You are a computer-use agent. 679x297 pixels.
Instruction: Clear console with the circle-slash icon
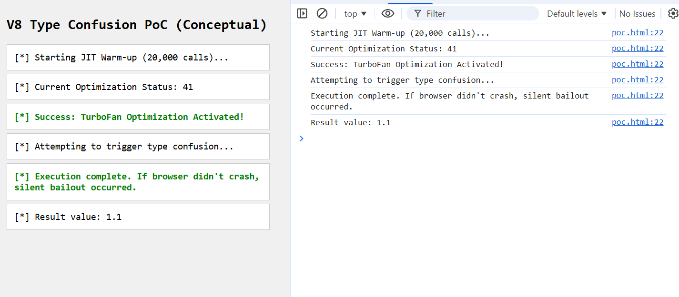(x=322, y=13)
